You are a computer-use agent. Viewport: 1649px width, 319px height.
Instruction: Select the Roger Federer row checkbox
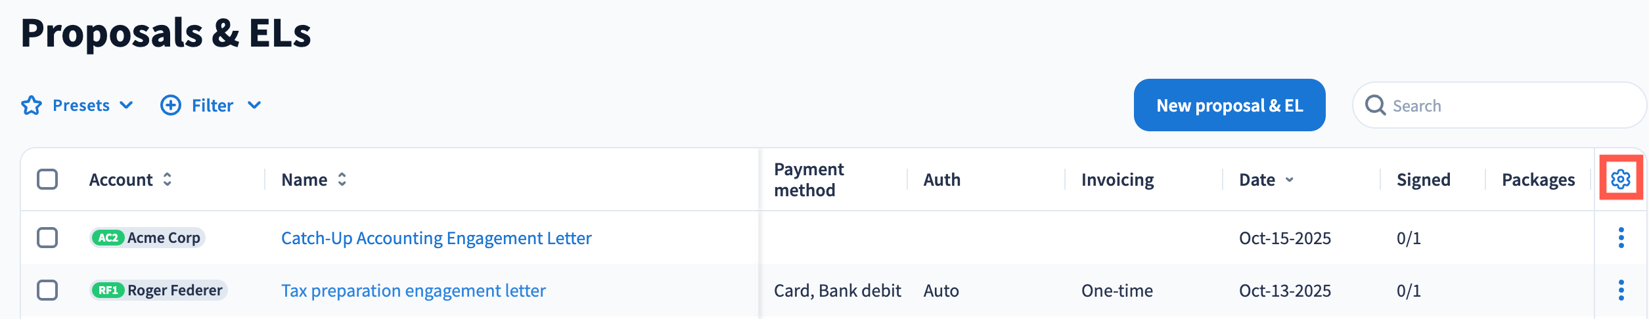pyautogui.click(x=47, y=290)
